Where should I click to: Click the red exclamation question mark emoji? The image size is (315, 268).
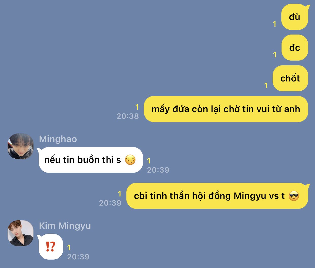50,247
